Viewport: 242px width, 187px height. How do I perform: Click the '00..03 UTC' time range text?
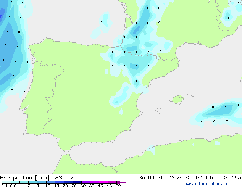point(200,178)
